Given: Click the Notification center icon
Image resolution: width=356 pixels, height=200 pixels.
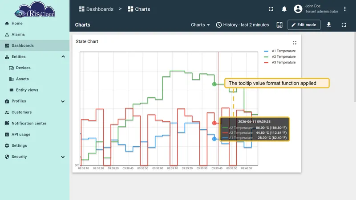Looking at the screenshot, I should [x=7, y=123].
